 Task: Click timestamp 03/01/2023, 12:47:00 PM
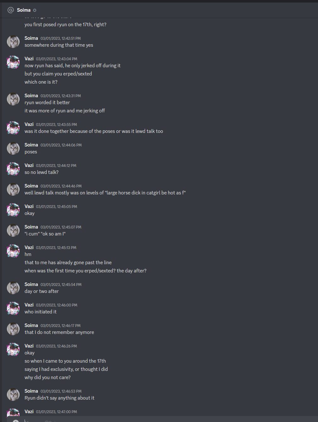pyautogui.click(x=56, y=412)
